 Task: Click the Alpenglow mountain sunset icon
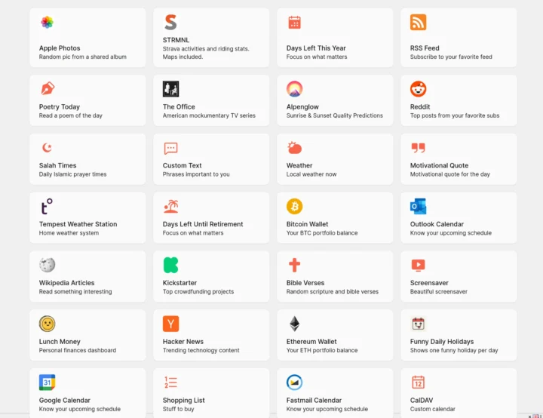pyautogui.click(x=294, y=89)
